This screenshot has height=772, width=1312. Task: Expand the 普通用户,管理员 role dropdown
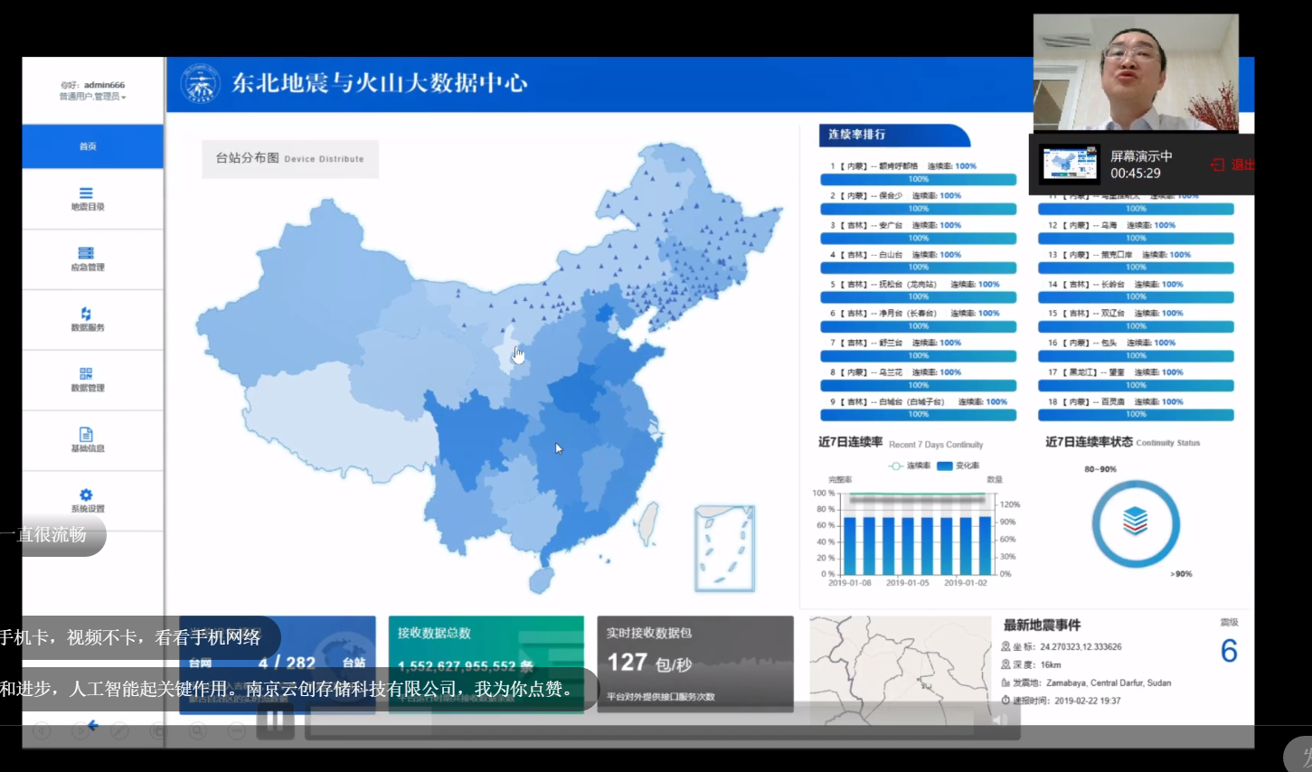tap(92, 97)
